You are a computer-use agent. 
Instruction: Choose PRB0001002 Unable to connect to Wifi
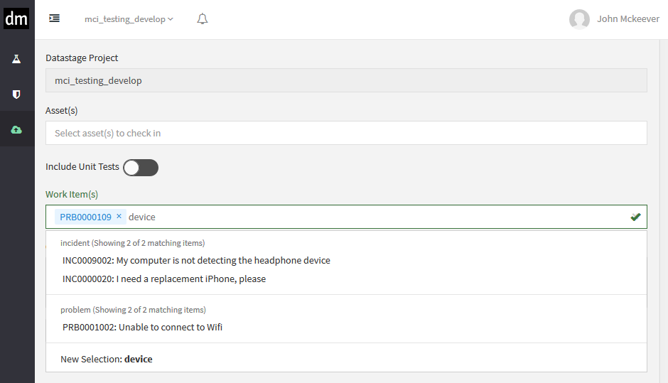142,328
